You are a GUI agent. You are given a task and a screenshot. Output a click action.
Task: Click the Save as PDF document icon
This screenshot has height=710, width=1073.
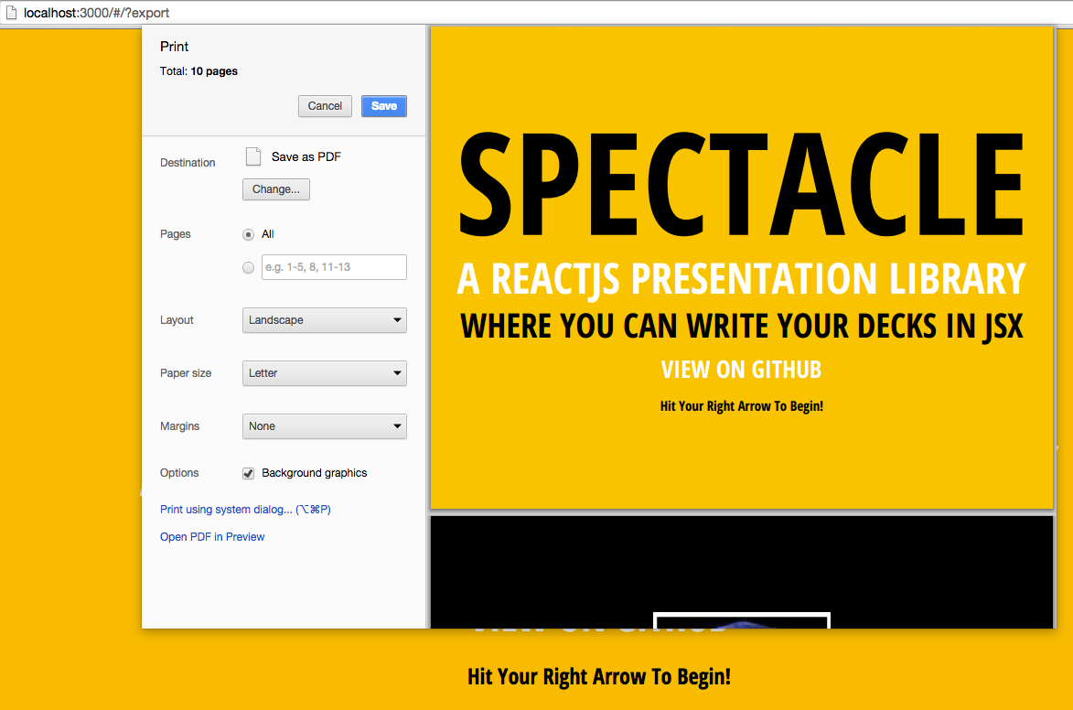[x=253, y=156]
